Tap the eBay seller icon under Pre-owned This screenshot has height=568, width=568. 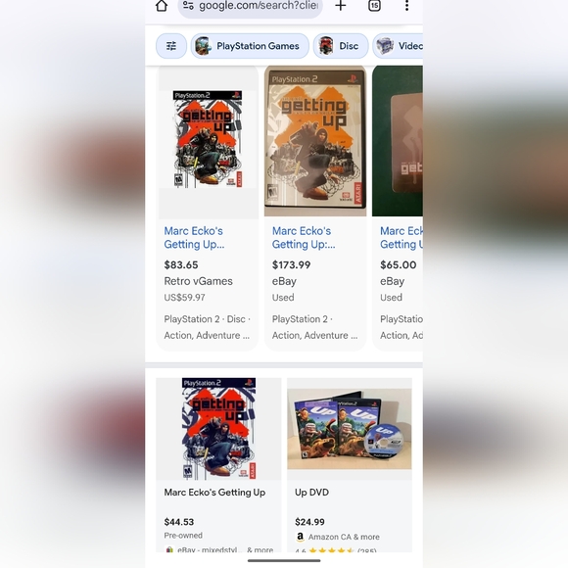click(x=169, y=549)
